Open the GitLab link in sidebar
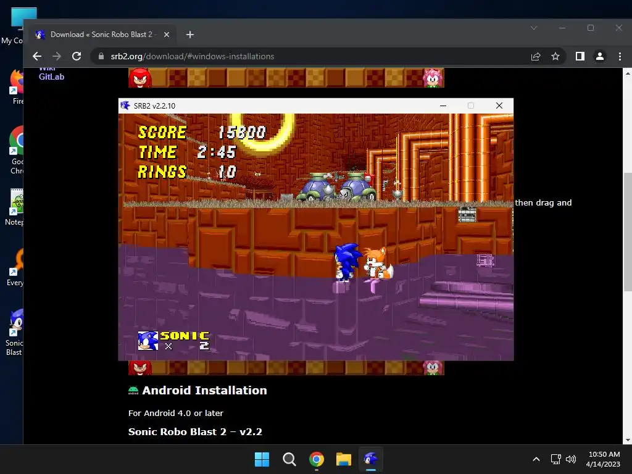Viewport: 632px width, 474px height. (51, 77)
